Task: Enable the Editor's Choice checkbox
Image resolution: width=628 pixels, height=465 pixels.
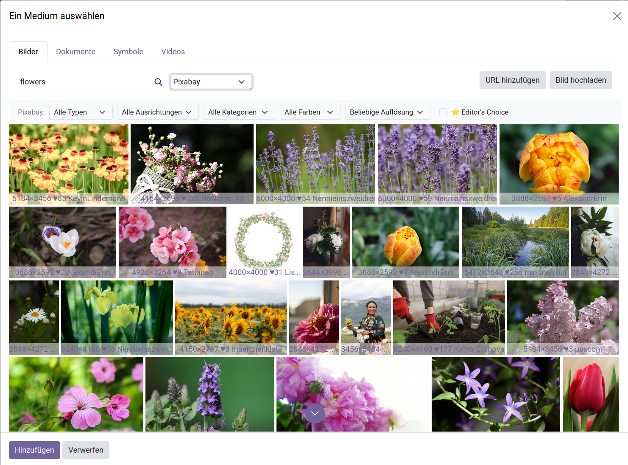Action: coord(443,112)
